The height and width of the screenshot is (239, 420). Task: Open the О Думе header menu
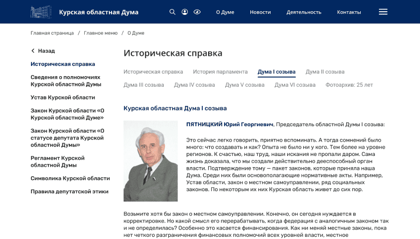click(x=225, y=12)
